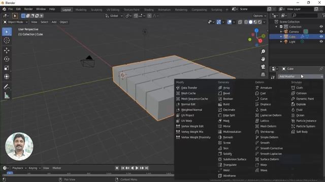The image size is (325, 182).
Task: Open the Options dropdown
Action: [259, 16]
